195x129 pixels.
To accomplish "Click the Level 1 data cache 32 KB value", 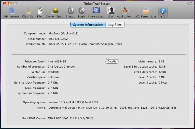I will [x=162, y=72].
